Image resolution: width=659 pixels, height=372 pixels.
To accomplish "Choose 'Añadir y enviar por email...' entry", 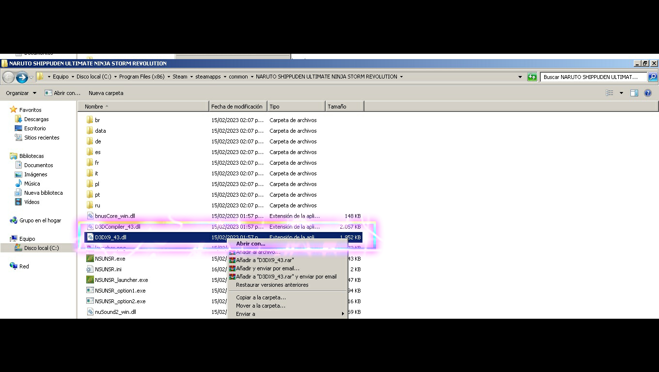I will [288, 268].
